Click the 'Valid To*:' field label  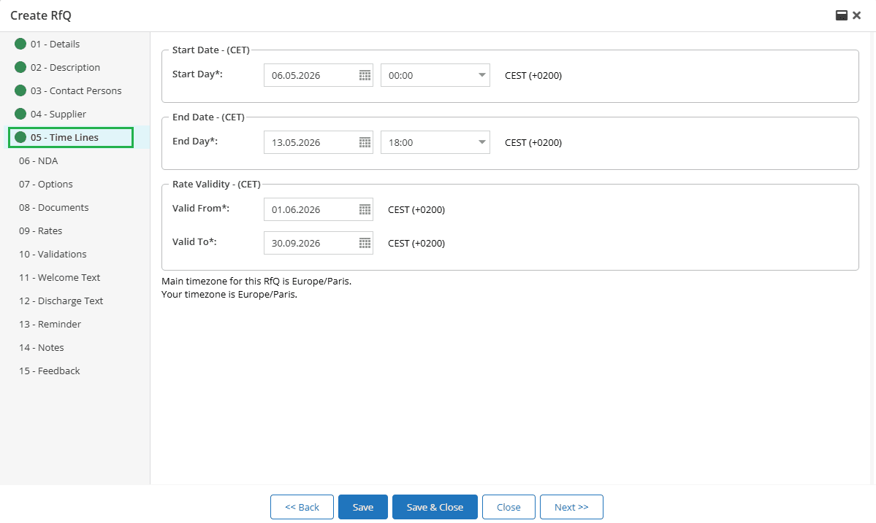(194, 242)
